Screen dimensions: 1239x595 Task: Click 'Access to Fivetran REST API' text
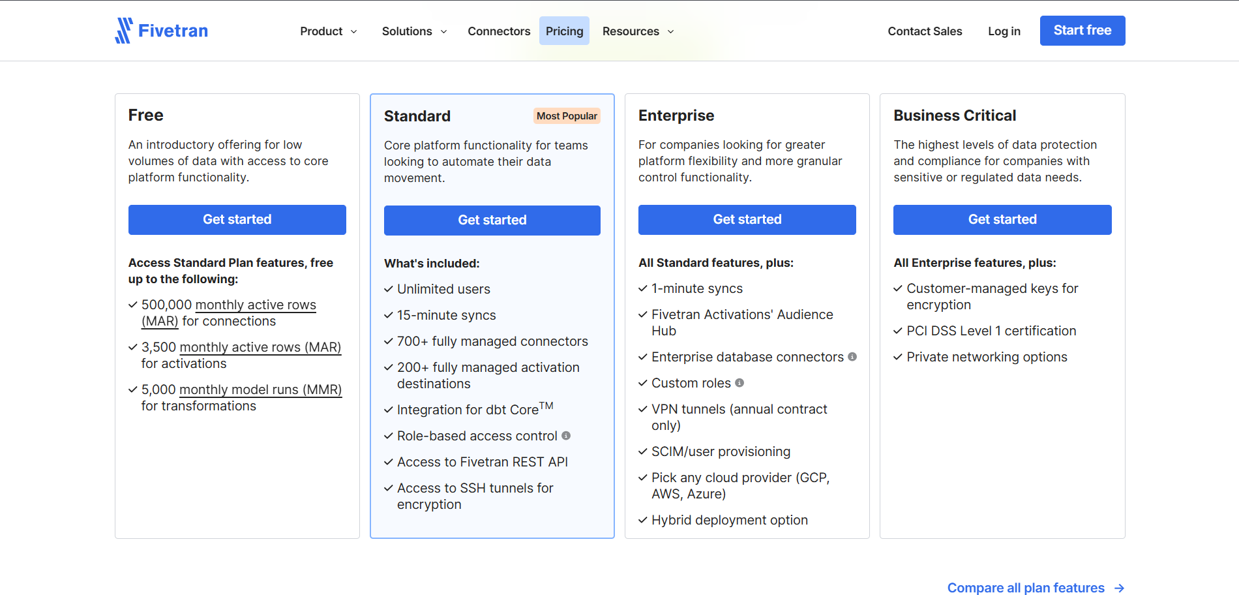(483, 462)
